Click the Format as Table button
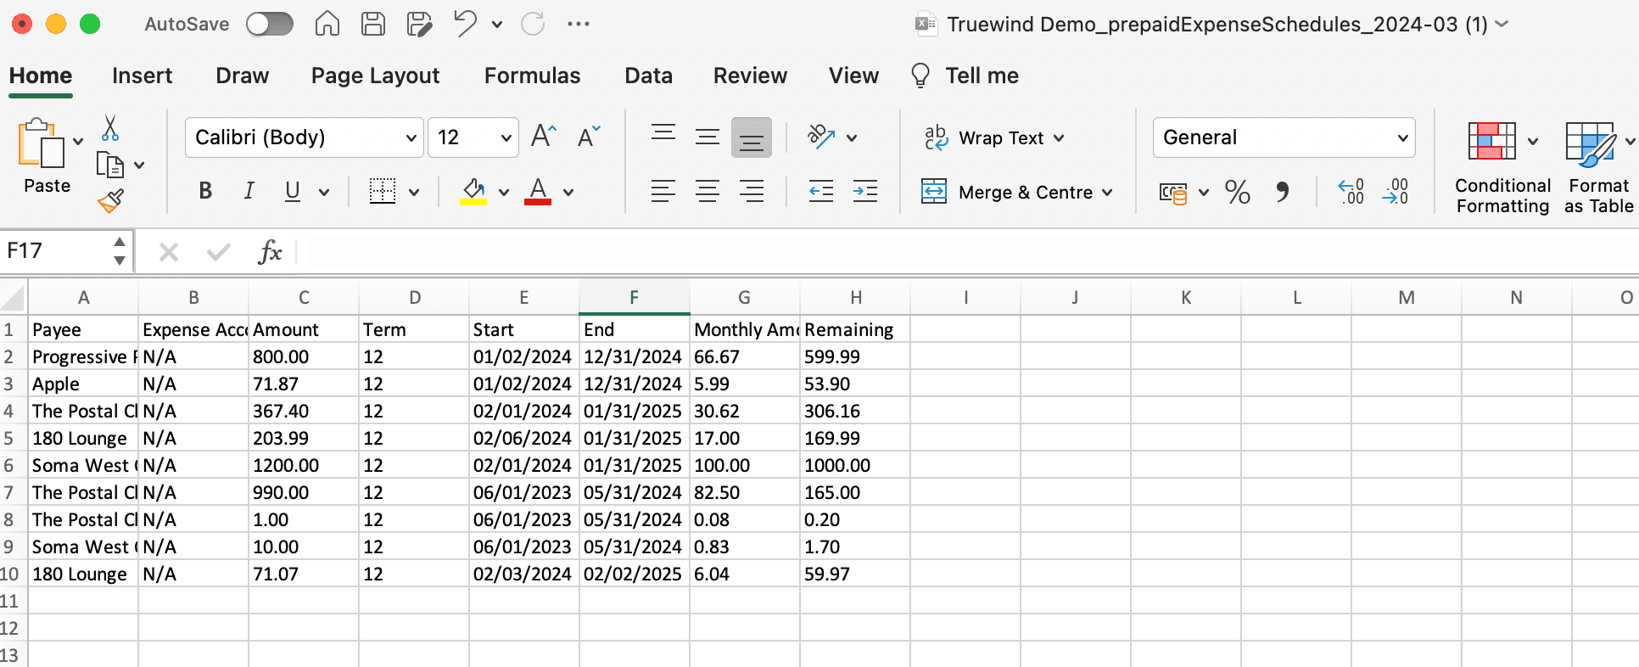This screenshot has width=1639, height=667. point(1598,167)
